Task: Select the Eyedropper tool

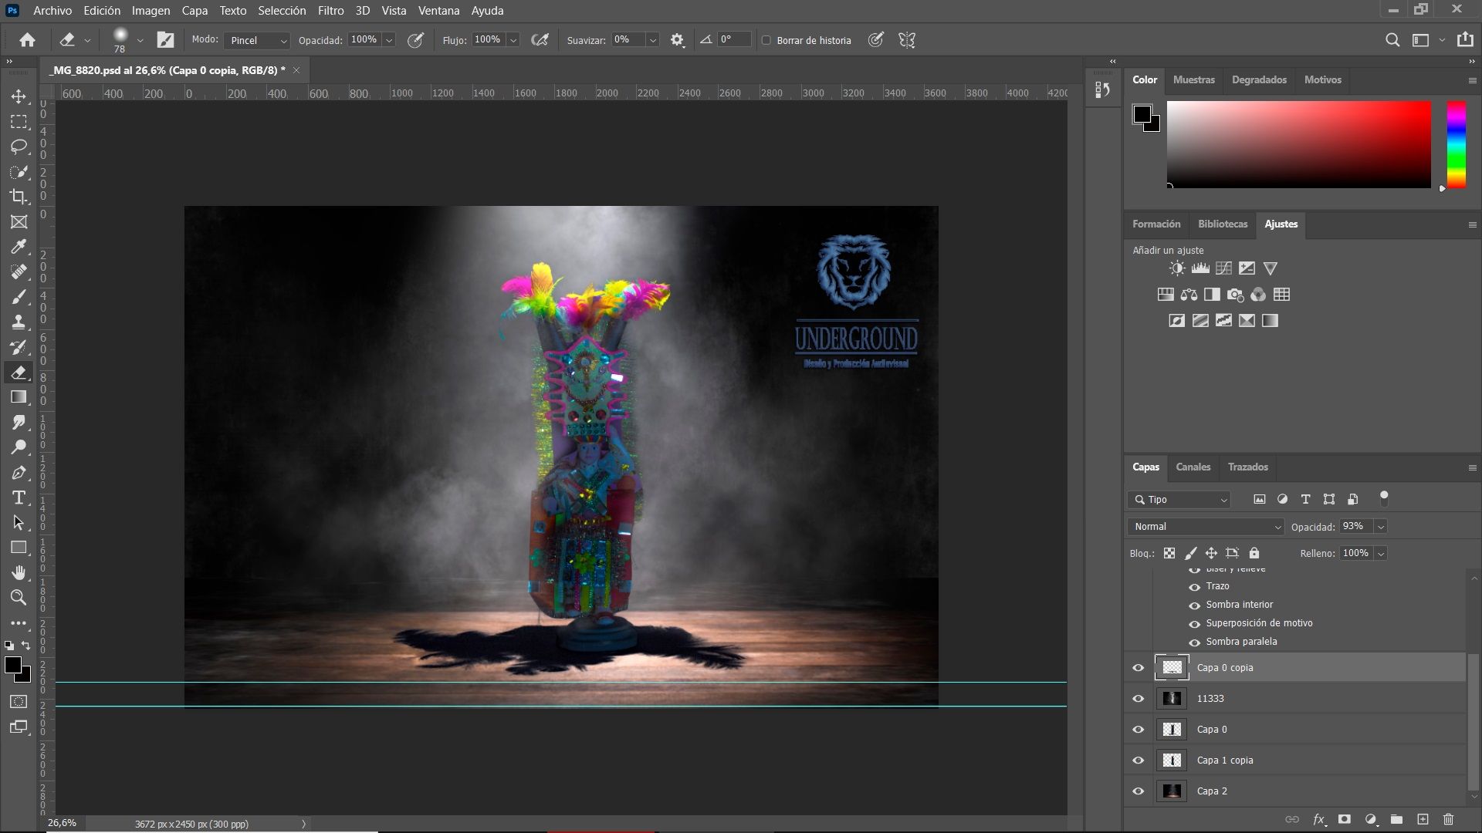Action: pos(19,247)
